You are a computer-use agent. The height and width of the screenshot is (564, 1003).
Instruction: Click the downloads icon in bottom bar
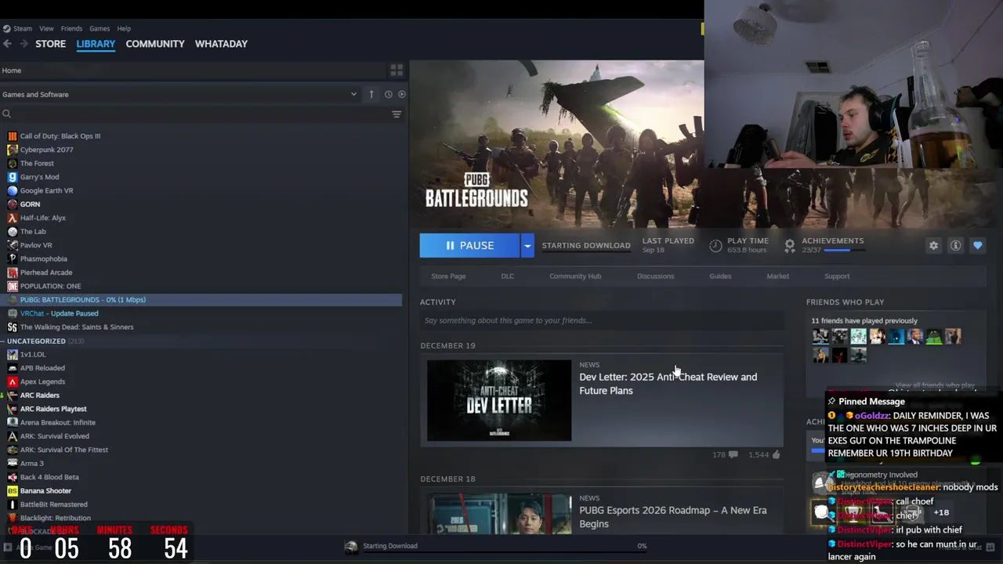pos(351,547)
